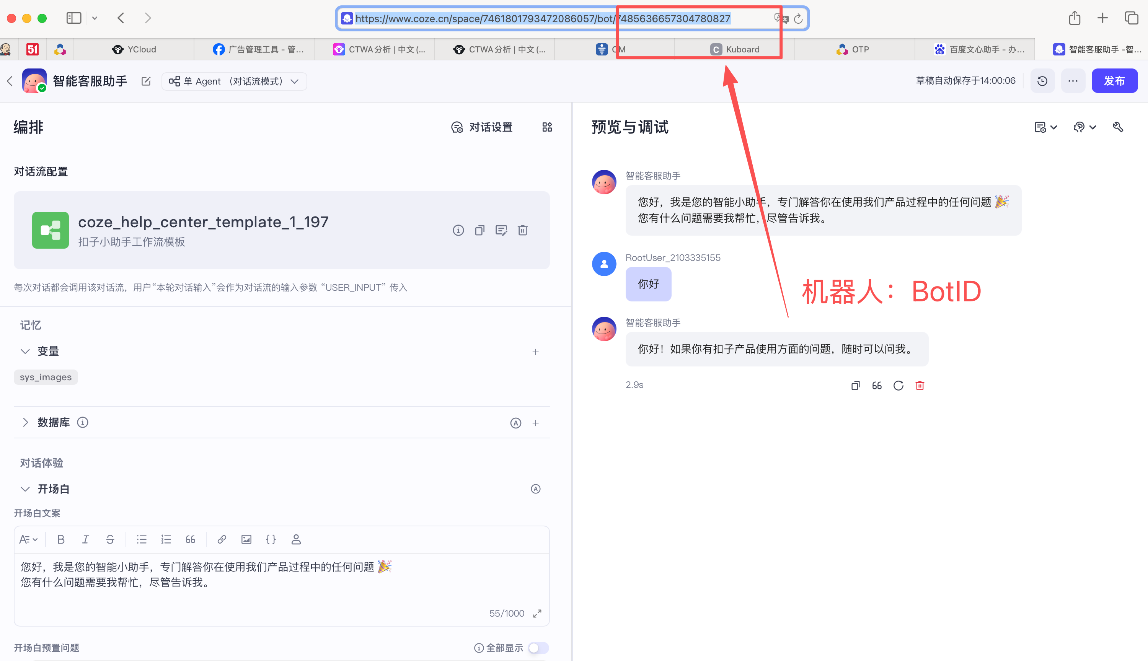Click the regenerate response icon
Screen dimensions: 1148x661
(x=898, y=386)
